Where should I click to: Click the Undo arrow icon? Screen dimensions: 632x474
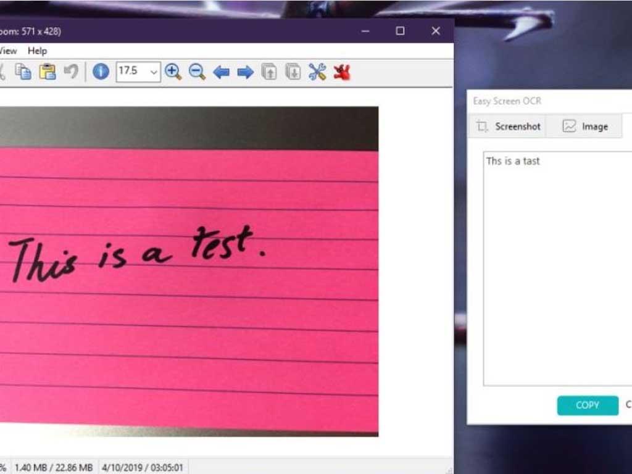click(x=71, y=72)
